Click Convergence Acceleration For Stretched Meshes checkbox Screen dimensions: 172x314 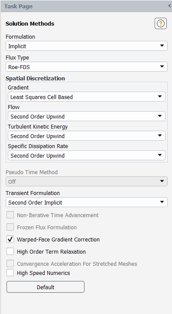coord(10,264)
